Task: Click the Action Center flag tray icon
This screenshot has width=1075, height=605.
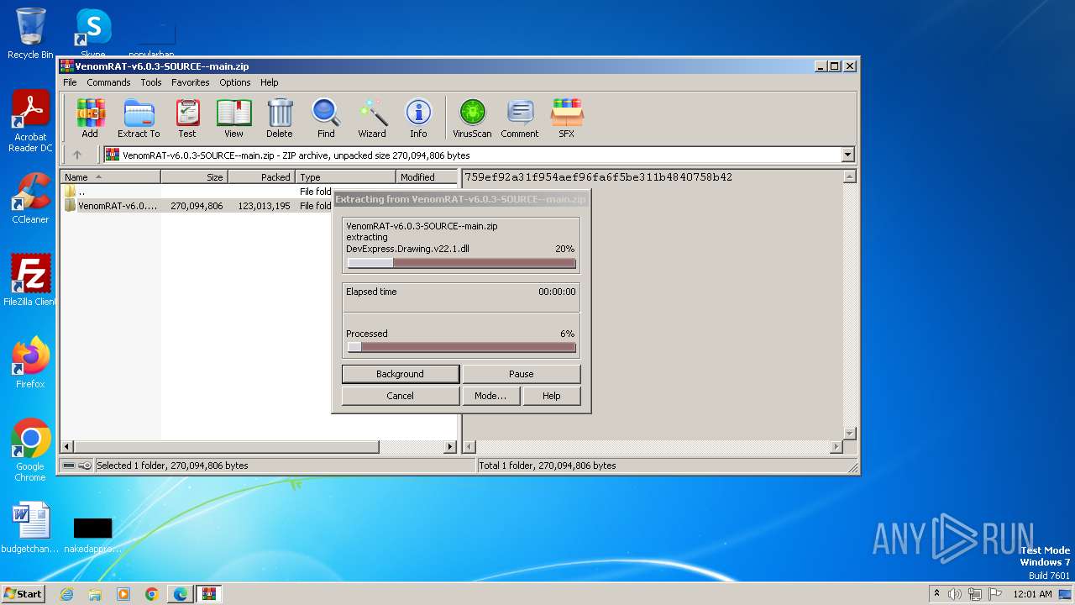Action: [995, 594]
